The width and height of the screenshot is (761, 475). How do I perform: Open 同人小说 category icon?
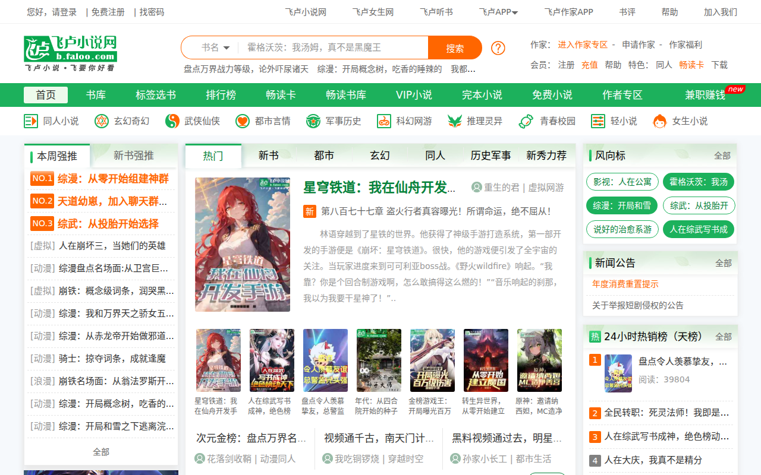(31, 121)
